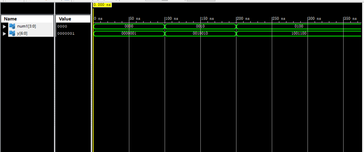Click the y waveform segment 0010010
364x152 pixels.
201,34
